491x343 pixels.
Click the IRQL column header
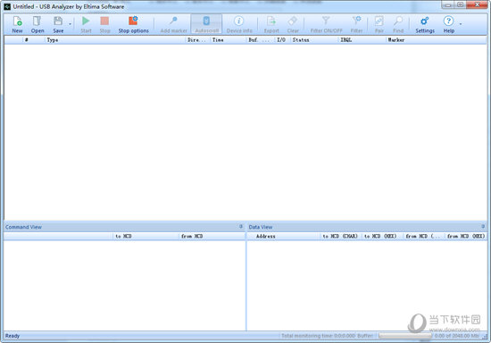[362, 40]
